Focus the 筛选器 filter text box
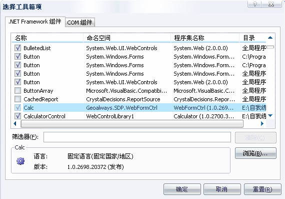This screenshot has width=285, height=199. point(137,137)
